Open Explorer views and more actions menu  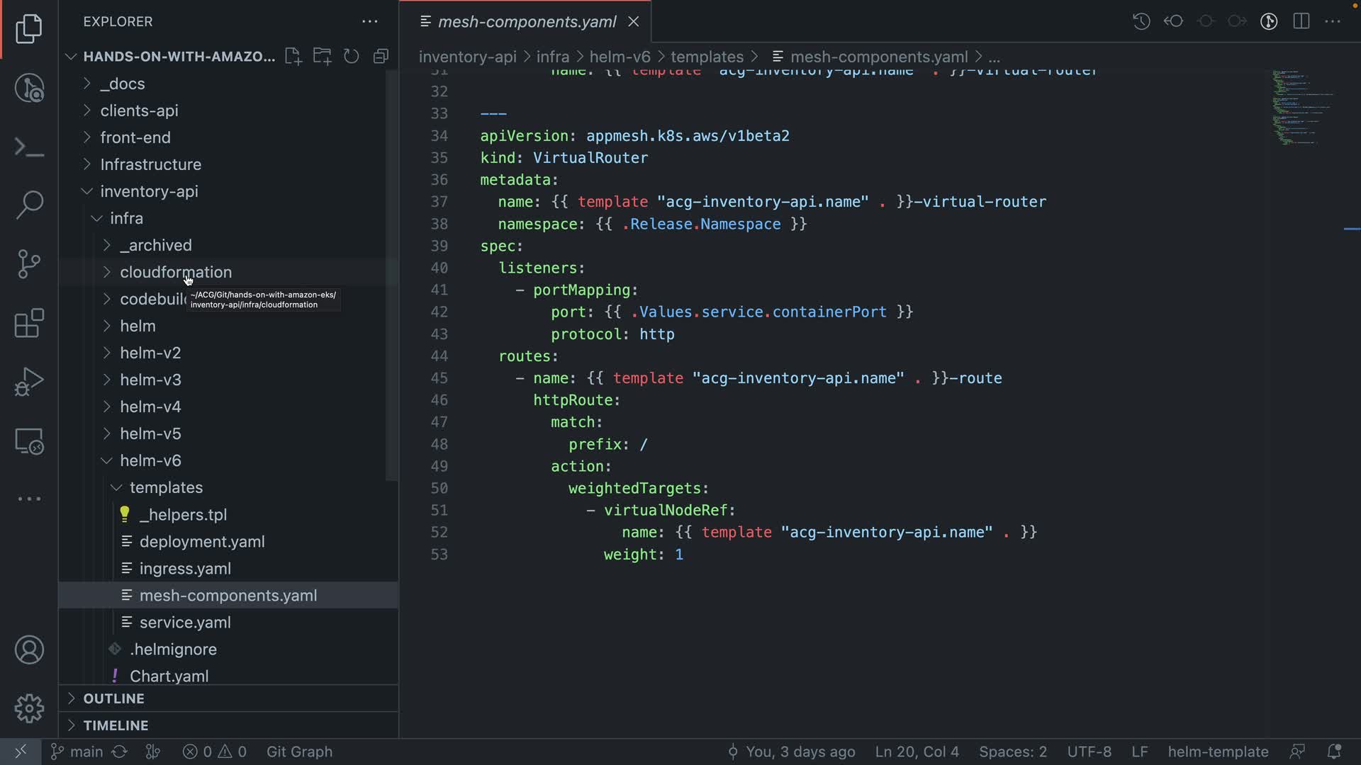point(370,22)
